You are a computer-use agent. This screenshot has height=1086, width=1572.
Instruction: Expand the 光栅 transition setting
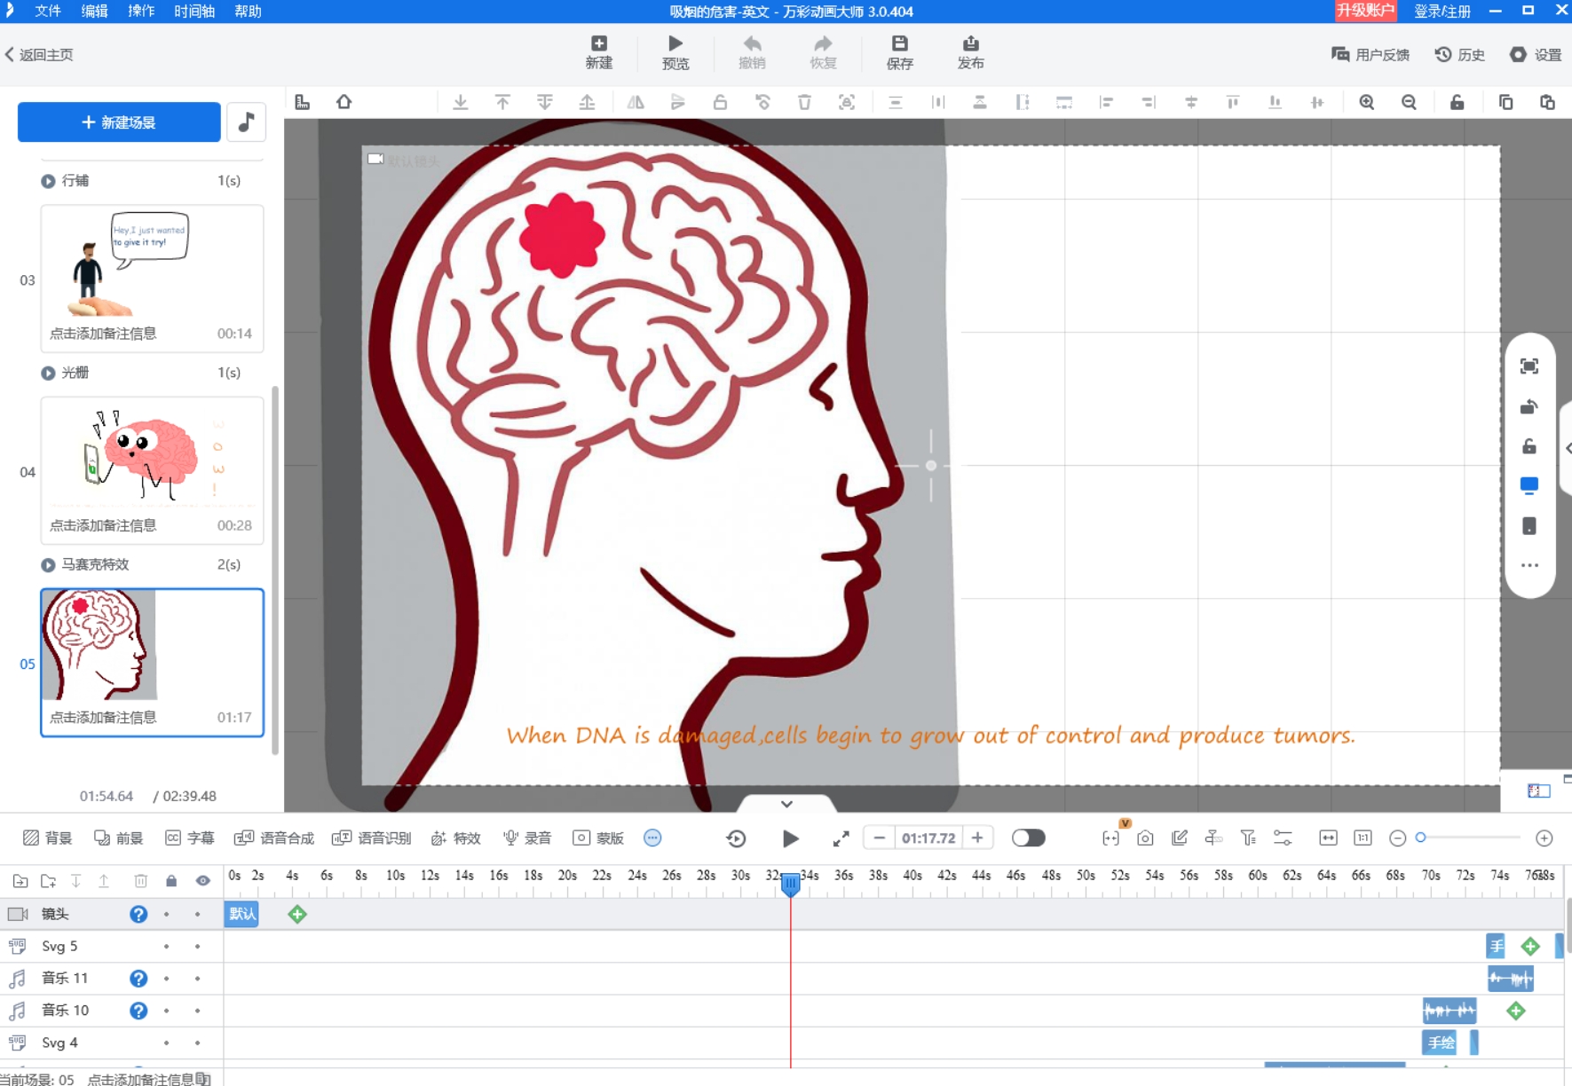48,374
